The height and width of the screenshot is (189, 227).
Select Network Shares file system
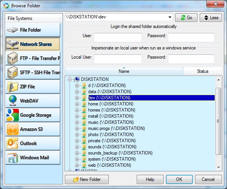tap(33, 44)
